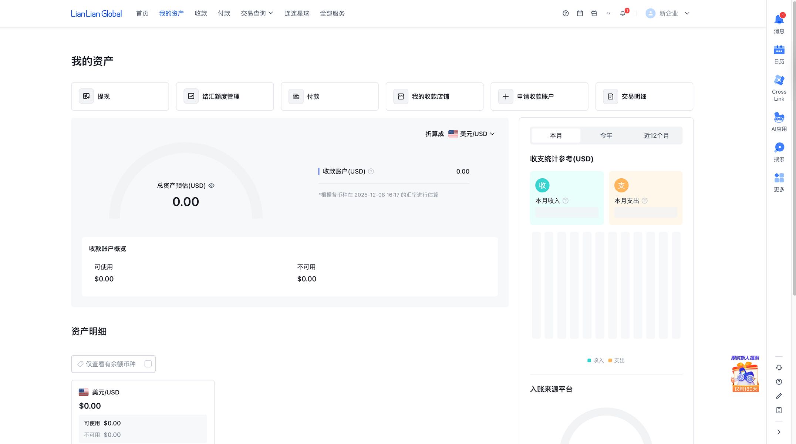Click the help question mark in header
This screenshot has height=444, width=796.
click(x=566, y=13)
